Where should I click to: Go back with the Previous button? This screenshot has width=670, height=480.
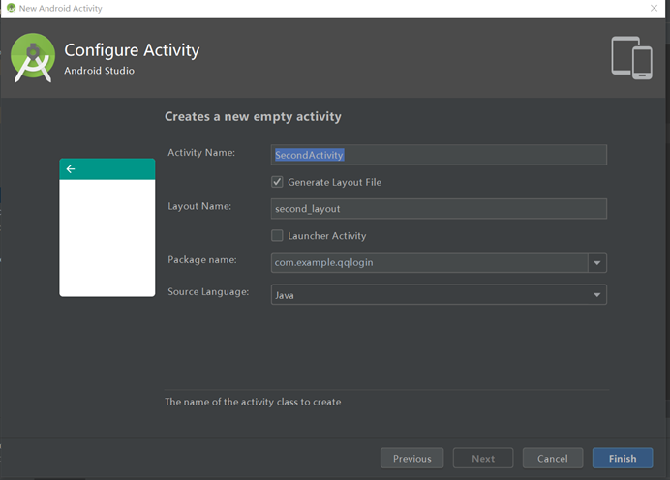411,459
